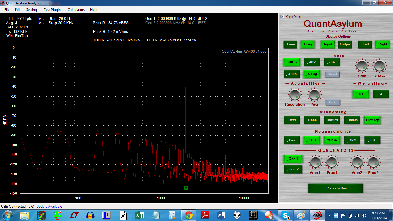Screen dimensions: 393x221
Task: Click the taskbar clock showing 9:48 AM
Action: pyautogui.click(x=378, y=215)
